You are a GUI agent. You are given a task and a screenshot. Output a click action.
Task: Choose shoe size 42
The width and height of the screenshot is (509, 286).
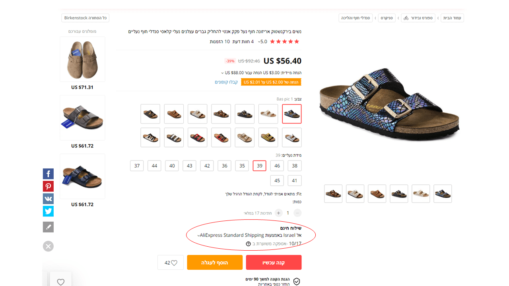[207, 166]
